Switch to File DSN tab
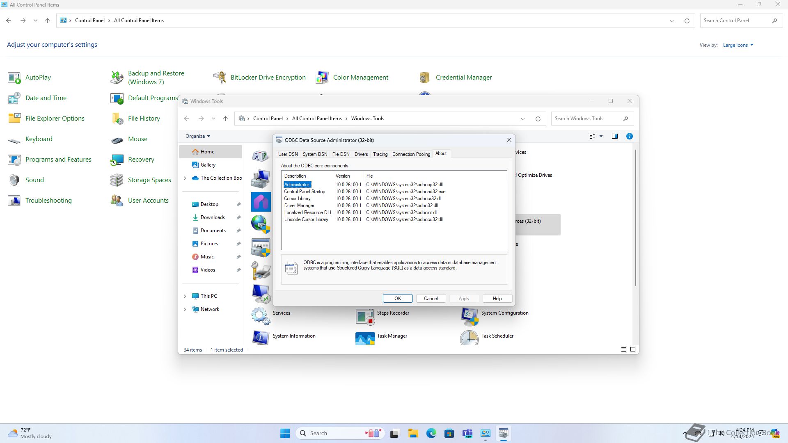 point(341,154)
